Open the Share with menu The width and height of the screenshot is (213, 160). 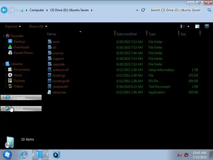(38, 26)
